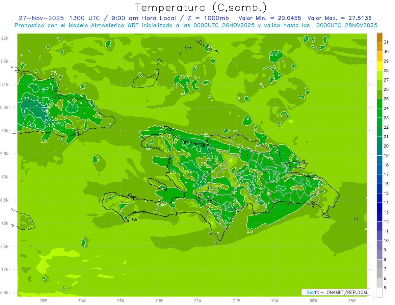Click the '74W' longitude axis label
Screen dimensions: 395x305
point(120,301)
